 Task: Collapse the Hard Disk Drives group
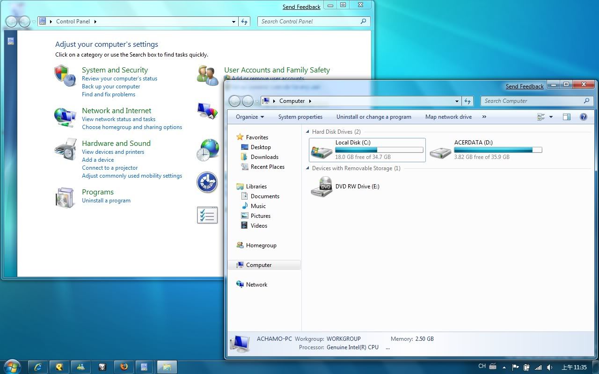tap(308, 132)
